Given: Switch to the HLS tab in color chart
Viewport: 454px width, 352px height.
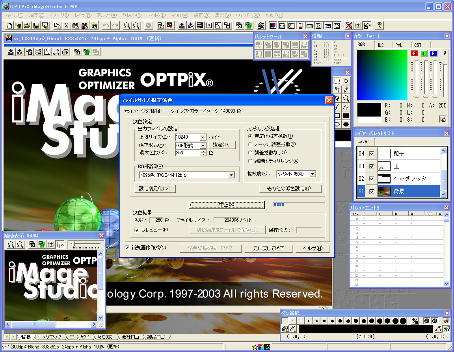Looking at the screenshot, I should (x=380, y=45).
